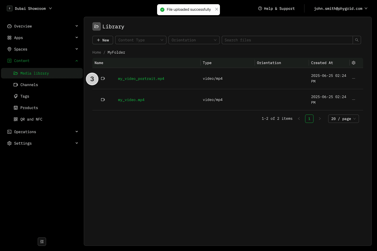The width and height of the screenshot is (377, 251).
Task: Open the my_video.mp4 file link
Action: pos(131,100)
